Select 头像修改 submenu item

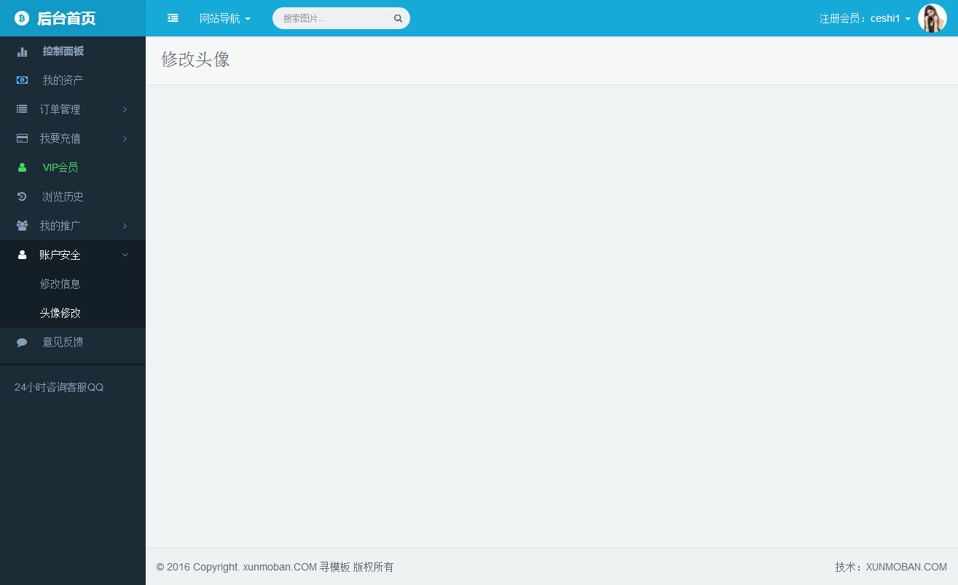pyautogui.click(x=60, y=313)
